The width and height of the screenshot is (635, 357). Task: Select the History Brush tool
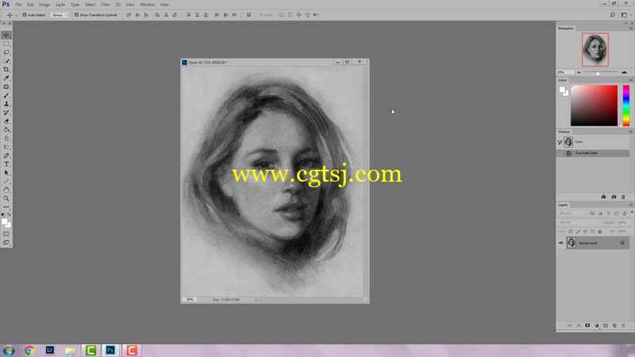[6, 113]
